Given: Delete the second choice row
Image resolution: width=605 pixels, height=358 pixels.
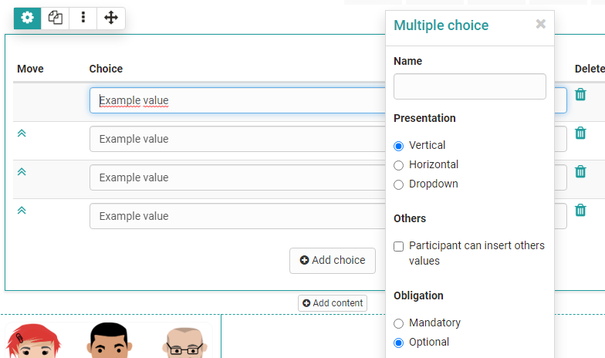Looking at the screenshot, I should click(x=580, y=133).
